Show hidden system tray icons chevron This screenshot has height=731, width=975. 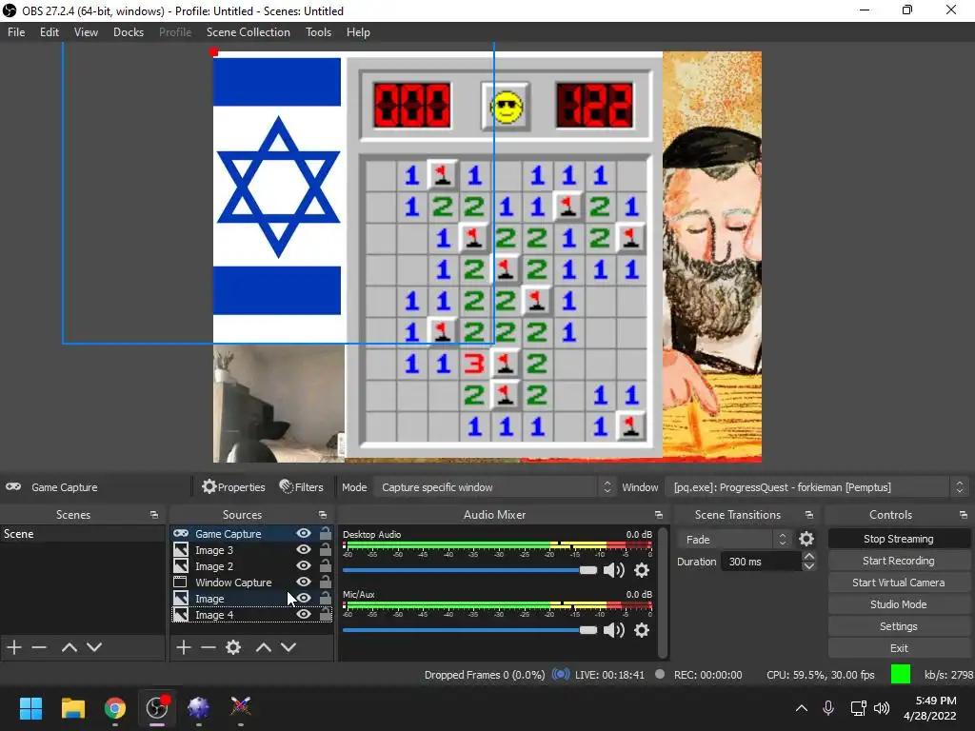click(802, 708)
